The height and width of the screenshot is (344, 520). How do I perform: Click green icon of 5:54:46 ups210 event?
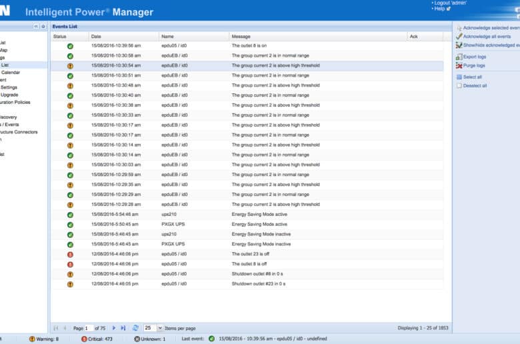pos(70,215)
